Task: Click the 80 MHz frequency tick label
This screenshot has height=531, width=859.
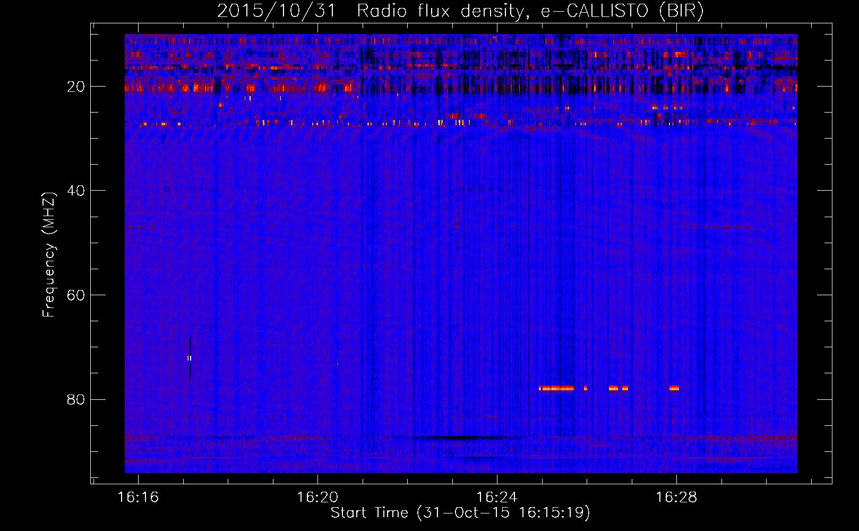Action: click(76, 399)
